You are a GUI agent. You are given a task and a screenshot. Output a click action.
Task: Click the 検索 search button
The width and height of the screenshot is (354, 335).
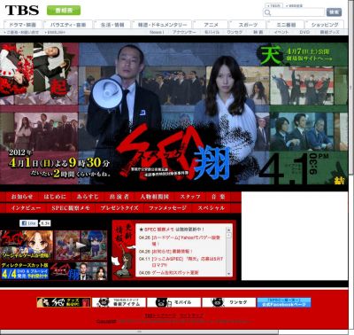334,12
